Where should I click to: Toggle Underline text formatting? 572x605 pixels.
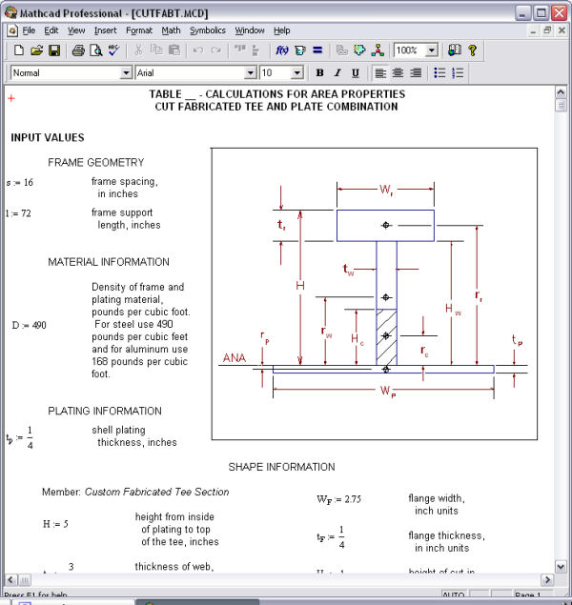point(355,73)
